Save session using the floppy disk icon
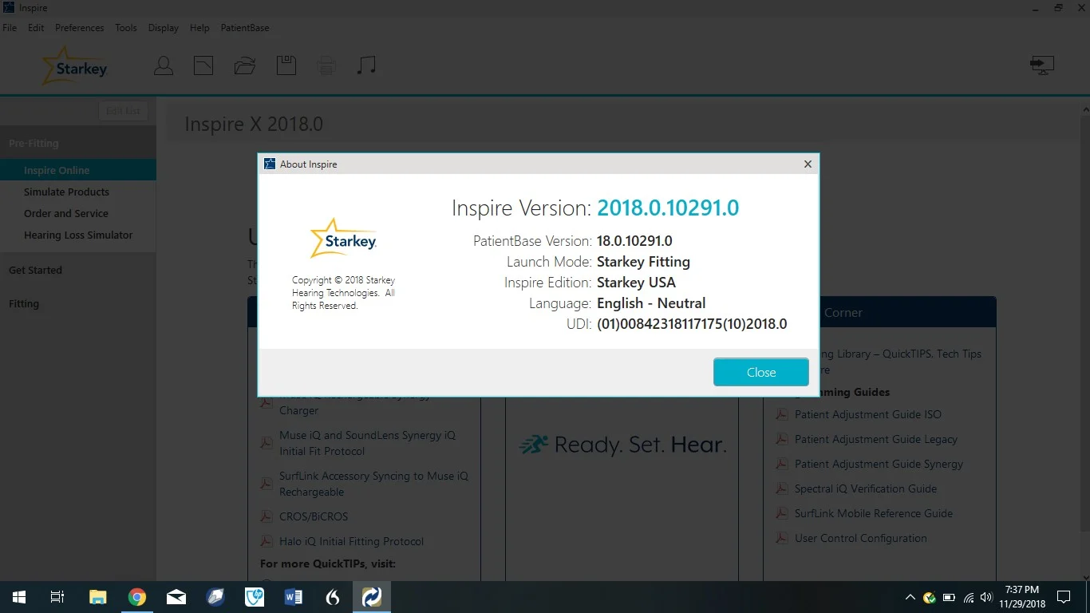 (x=286, y=65)
